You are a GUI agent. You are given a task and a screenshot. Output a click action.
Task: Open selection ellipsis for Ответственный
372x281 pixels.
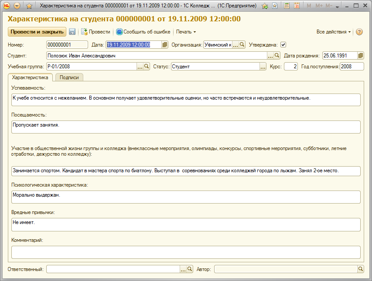pyautogui.click(x=183, y=269)
